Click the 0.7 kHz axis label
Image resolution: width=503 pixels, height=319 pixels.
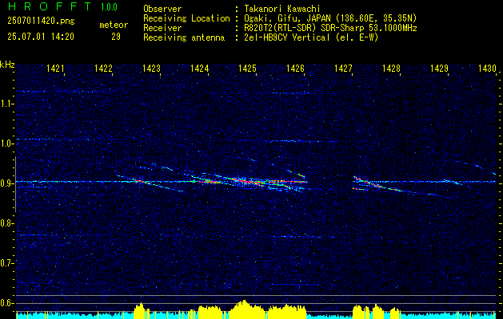6,263
